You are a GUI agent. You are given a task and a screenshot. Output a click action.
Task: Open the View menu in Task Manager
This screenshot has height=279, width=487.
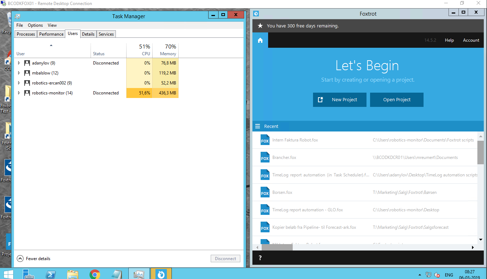click(52, 25)
